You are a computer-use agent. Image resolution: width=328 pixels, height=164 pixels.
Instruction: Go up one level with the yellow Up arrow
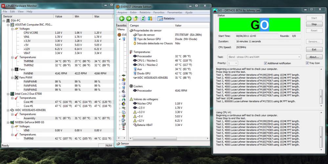136,19
